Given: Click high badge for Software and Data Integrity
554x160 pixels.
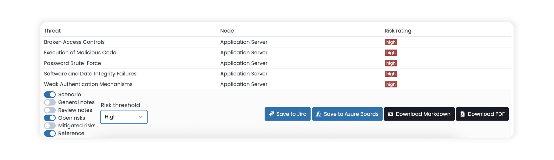Looking at the screenshot, I should [391, 74].
